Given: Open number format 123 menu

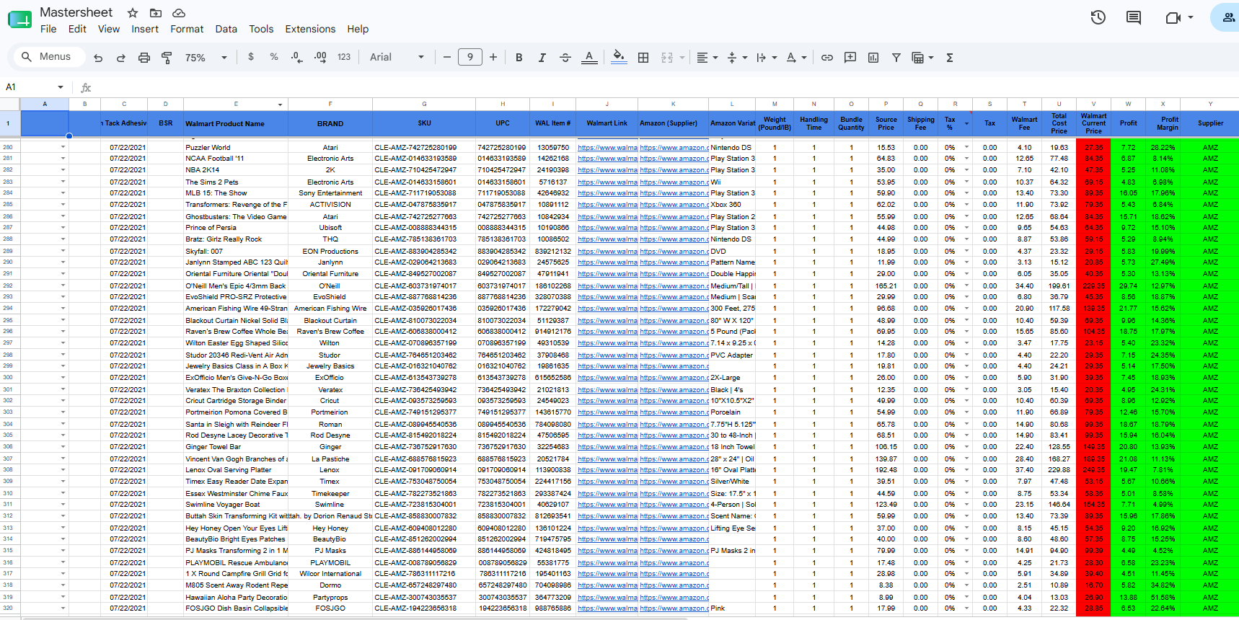Looking at the screenshot, I should point(344,57).
